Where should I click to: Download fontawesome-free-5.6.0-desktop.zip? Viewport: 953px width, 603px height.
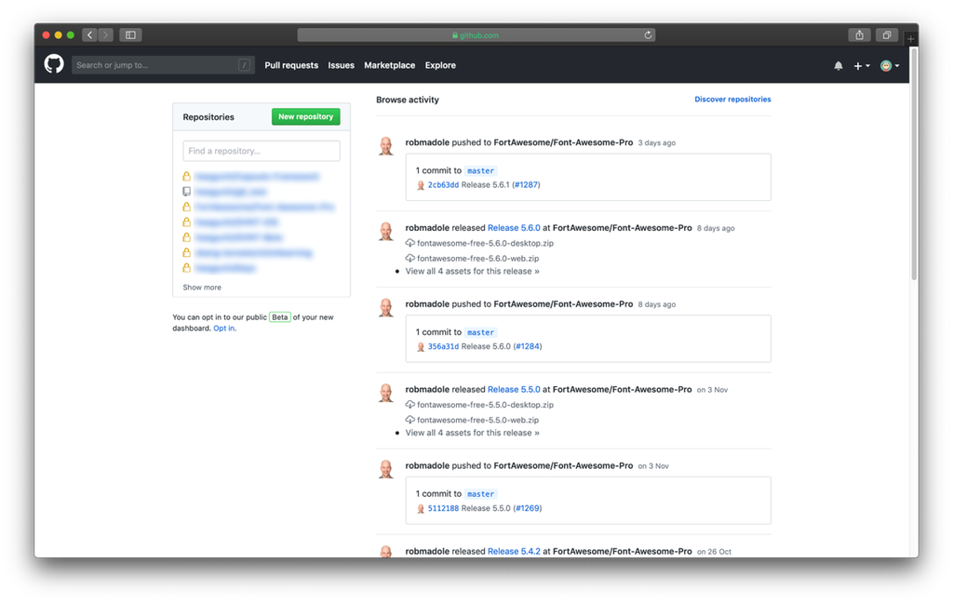[x=485, y=243]
